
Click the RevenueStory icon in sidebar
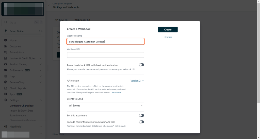[6, 82]
